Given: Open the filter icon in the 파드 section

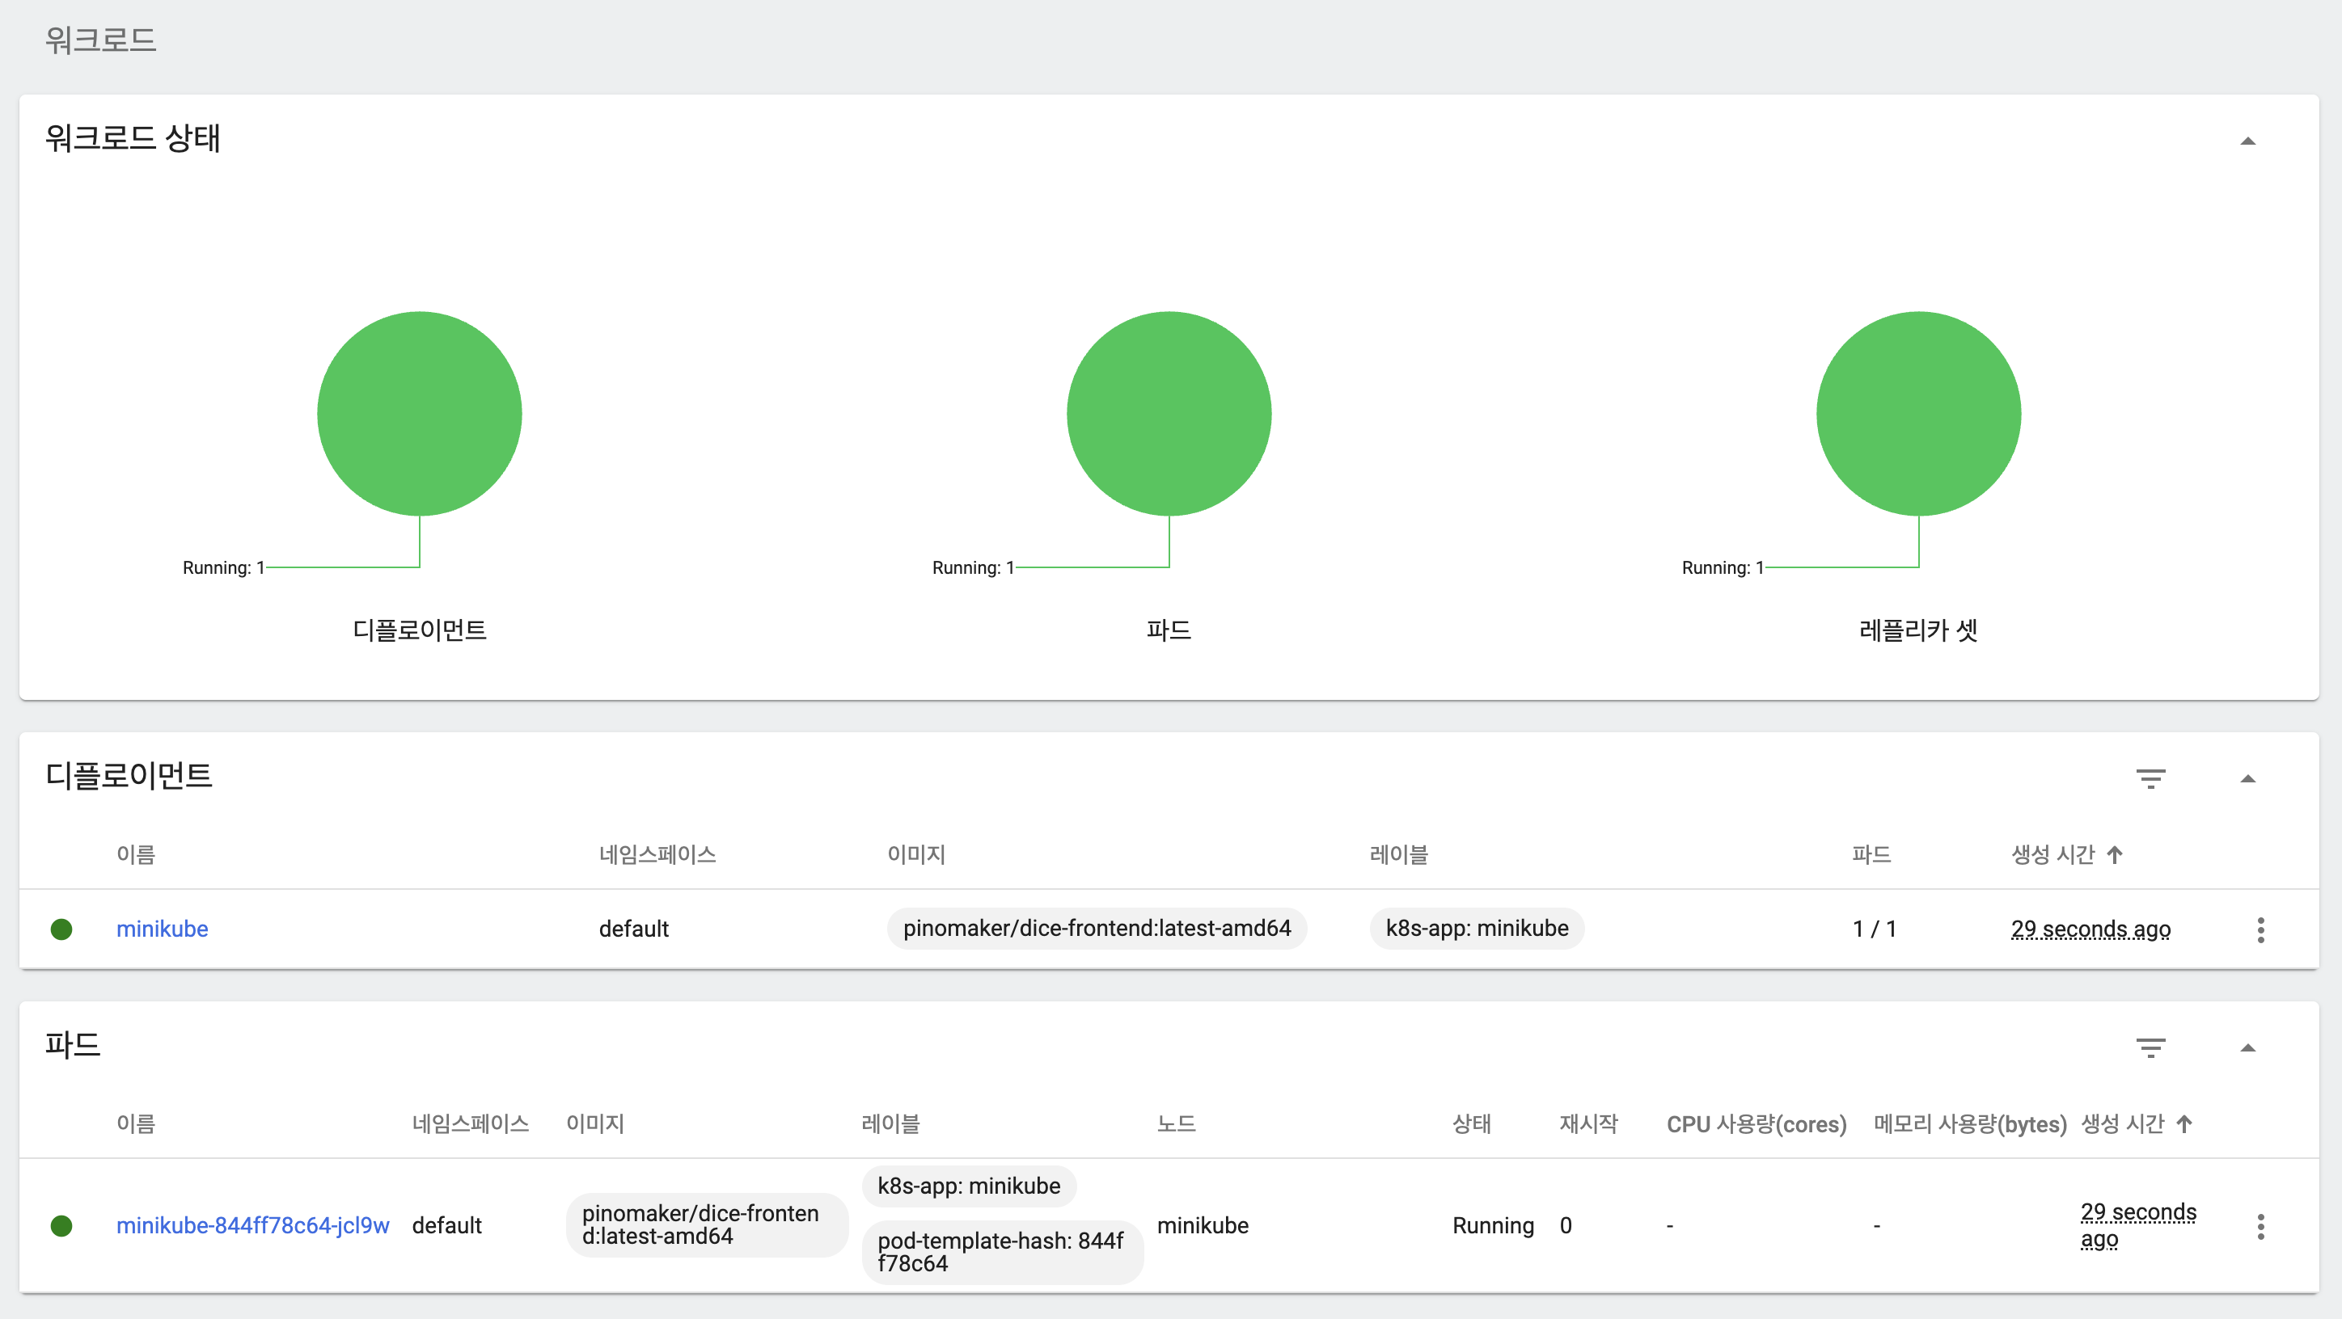Looking at the screenshot, I should (x=2150, y=1047).
